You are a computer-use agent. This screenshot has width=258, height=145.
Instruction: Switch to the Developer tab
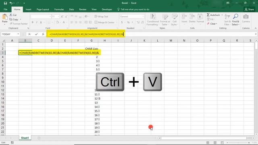pyautogui.click(x=107, y=9)
